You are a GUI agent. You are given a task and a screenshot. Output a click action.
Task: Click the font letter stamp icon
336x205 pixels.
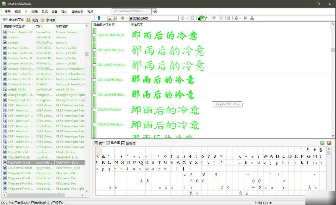[252, 18]
